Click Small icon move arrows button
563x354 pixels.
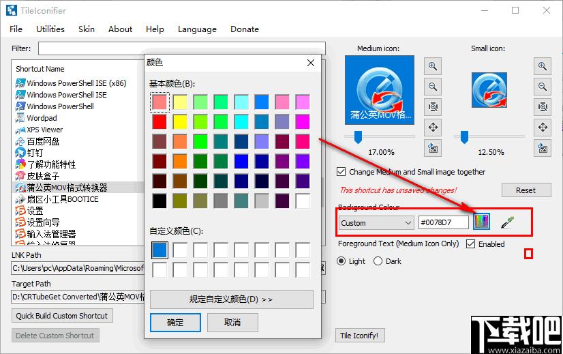(542, 128)
